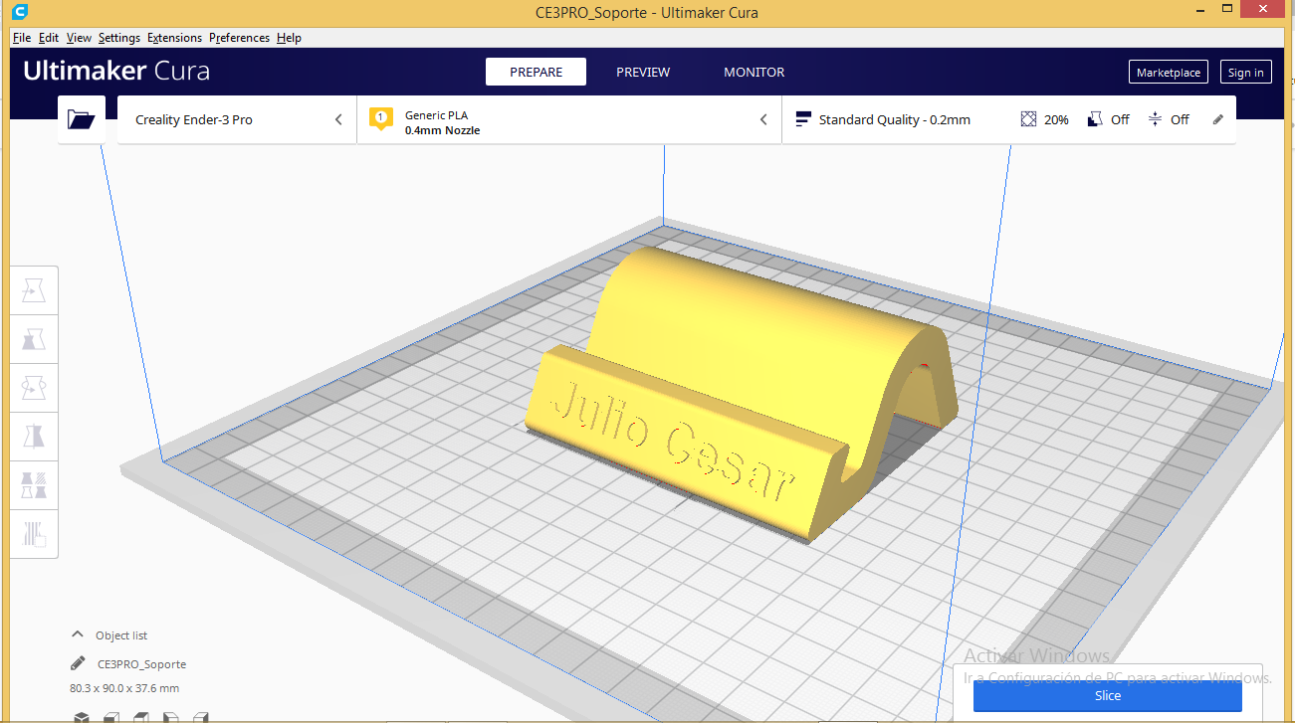Click the 20% infill icon
Viewport: 1295px width, 723px height.
[1029, 119]
